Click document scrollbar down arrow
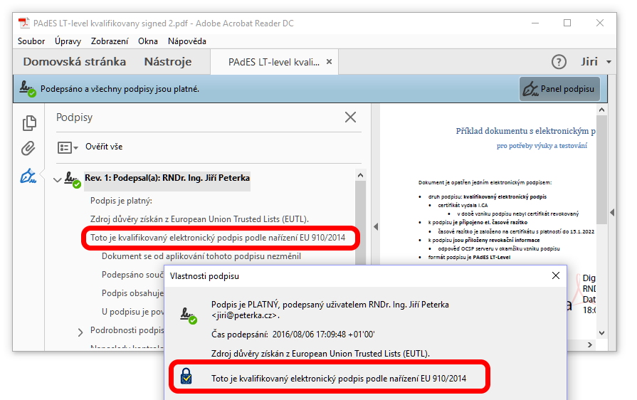This screenshot has height=400, width=637. [601, 333]
